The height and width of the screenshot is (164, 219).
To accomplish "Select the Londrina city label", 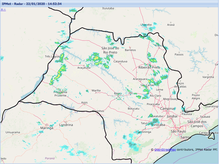I will click(x=66, y=125).
